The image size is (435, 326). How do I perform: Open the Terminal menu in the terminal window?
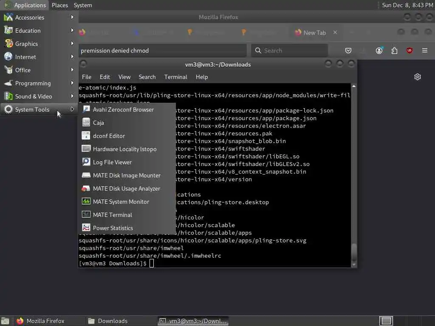pyautogui.click(x=175, y=77)
